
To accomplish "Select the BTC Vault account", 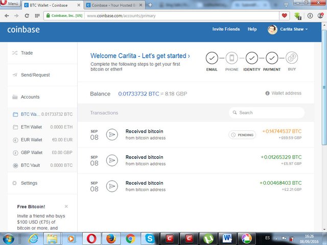I will (42, 165).
